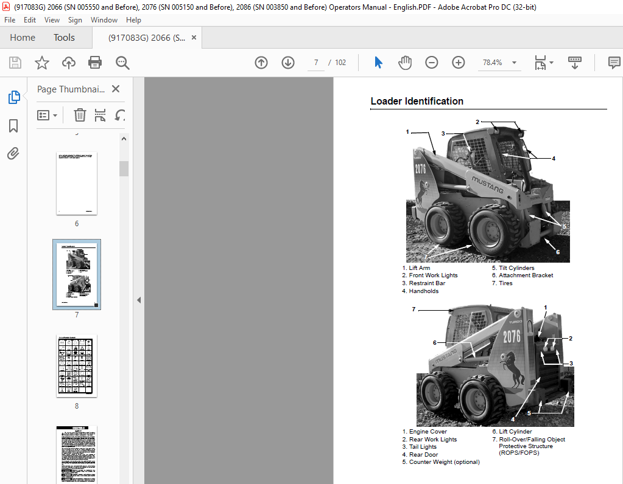
Task: Open Find text magnifier icon
Action: point(122,63)
